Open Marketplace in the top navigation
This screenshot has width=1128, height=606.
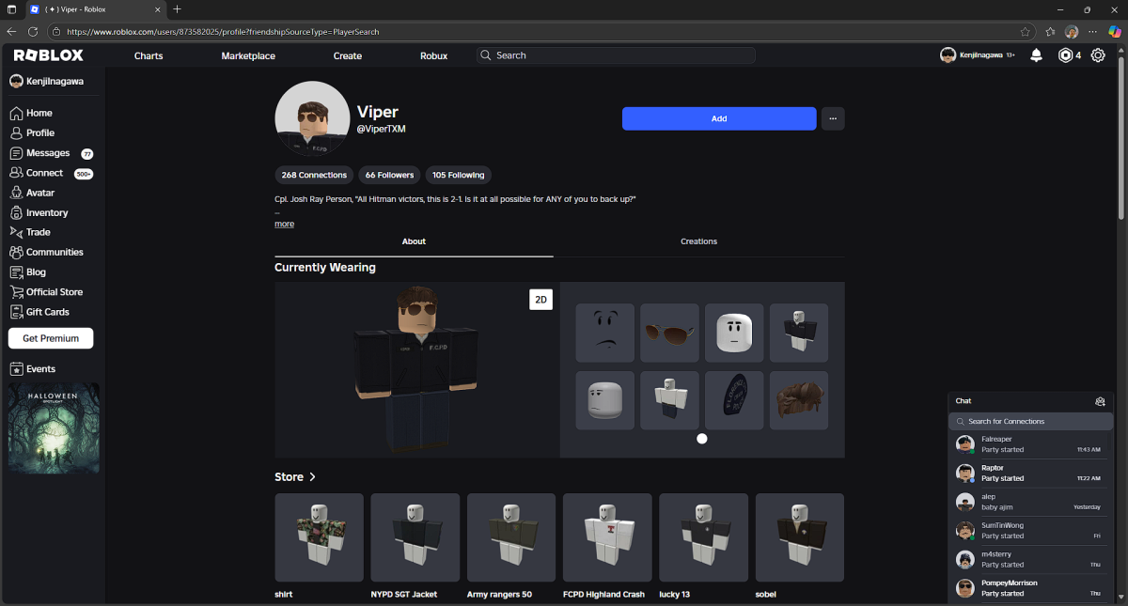[248, 55]
